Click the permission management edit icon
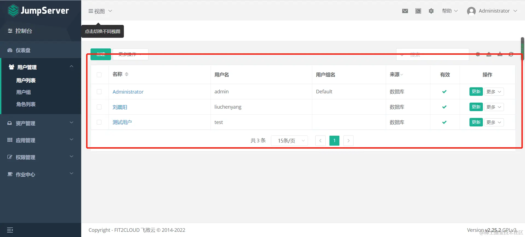 [x=10, y=157]
